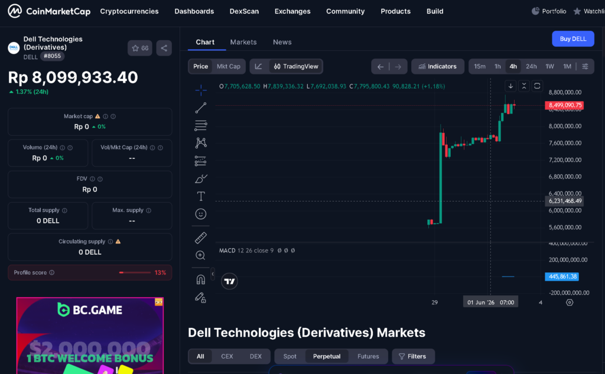Screen dimensions: 605x374
Task: Open the emoji icons tool
Action: coord(201,214)
